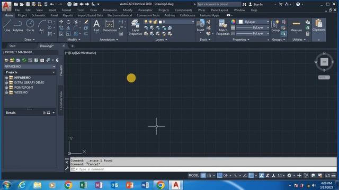Click the Projects vertical side tab
The image size is (339, 190).
pyautogui.click(x=61, y=70)
